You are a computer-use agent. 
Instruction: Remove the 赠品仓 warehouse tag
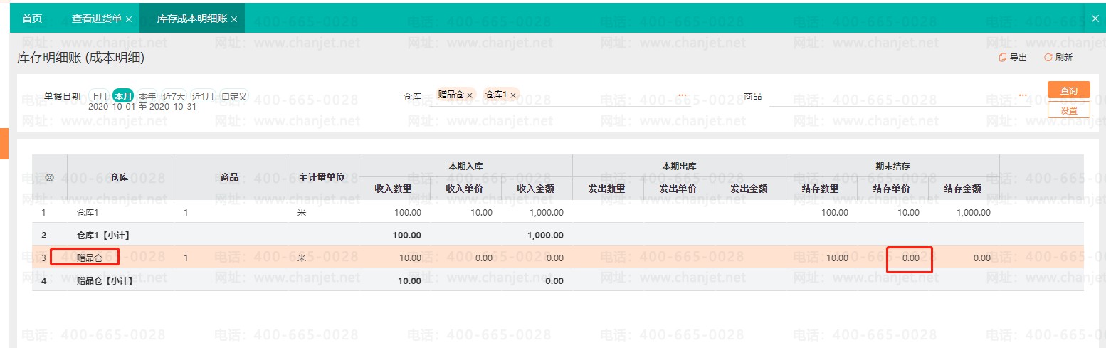coord(470,95)
